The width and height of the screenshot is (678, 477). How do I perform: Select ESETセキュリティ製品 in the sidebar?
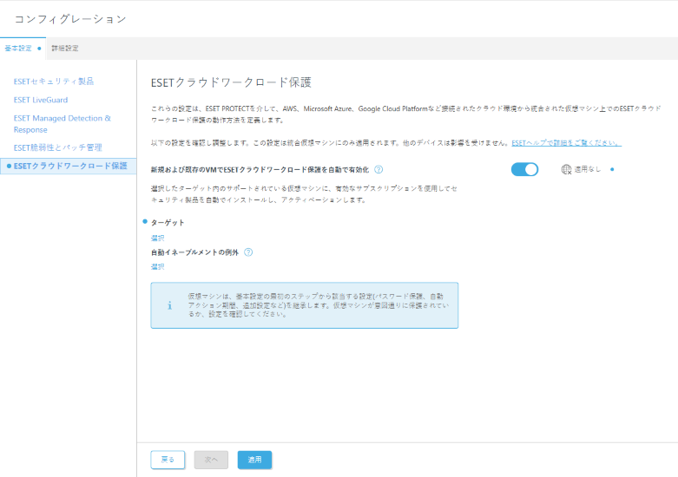[54, 82]
